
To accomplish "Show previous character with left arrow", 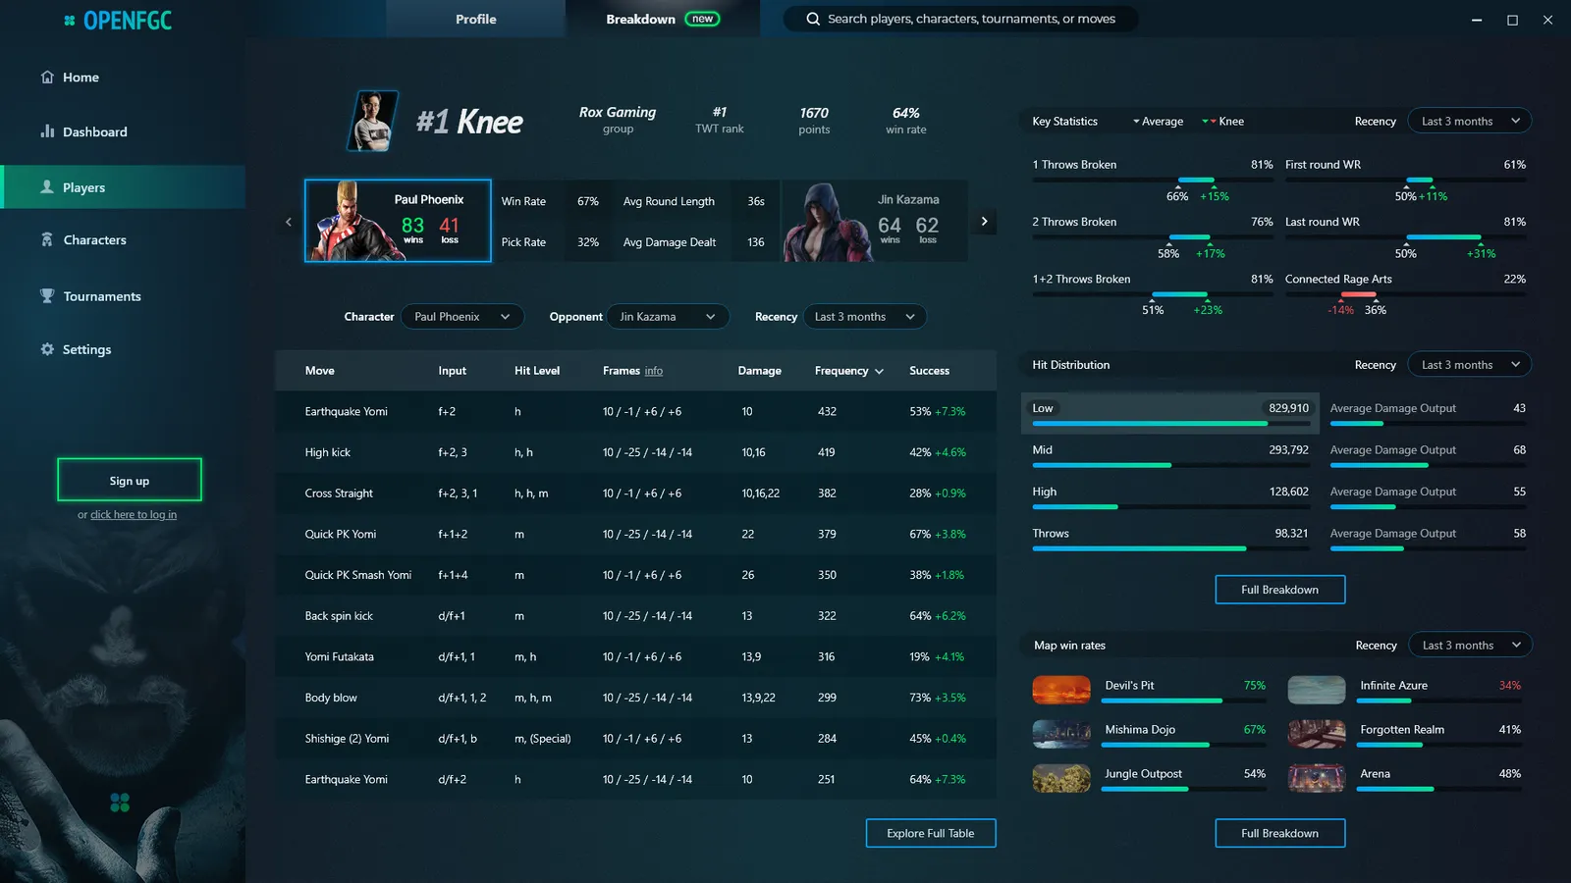I will click(289, 222).
